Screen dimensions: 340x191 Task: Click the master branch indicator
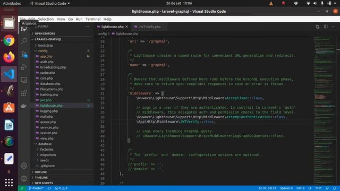click(x=36, y=188)
